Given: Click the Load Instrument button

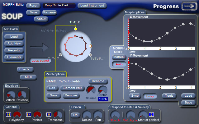Looking at the screenshot, I should pos(92,6).
